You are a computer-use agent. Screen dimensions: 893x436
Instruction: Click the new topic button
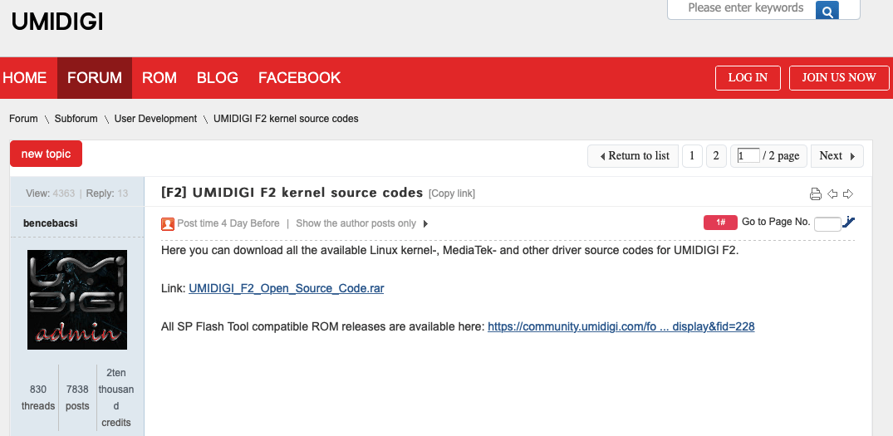47,154
